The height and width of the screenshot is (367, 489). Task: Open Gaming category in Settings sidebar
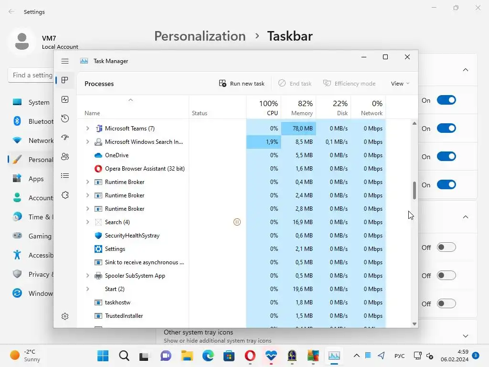click(31, 236)
